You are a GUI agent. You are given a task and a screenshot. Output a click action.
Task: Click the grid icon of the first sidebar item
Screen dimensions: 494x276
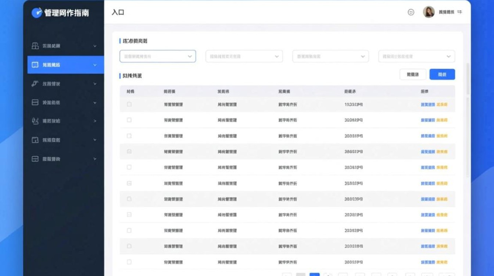tap(35, 46)
